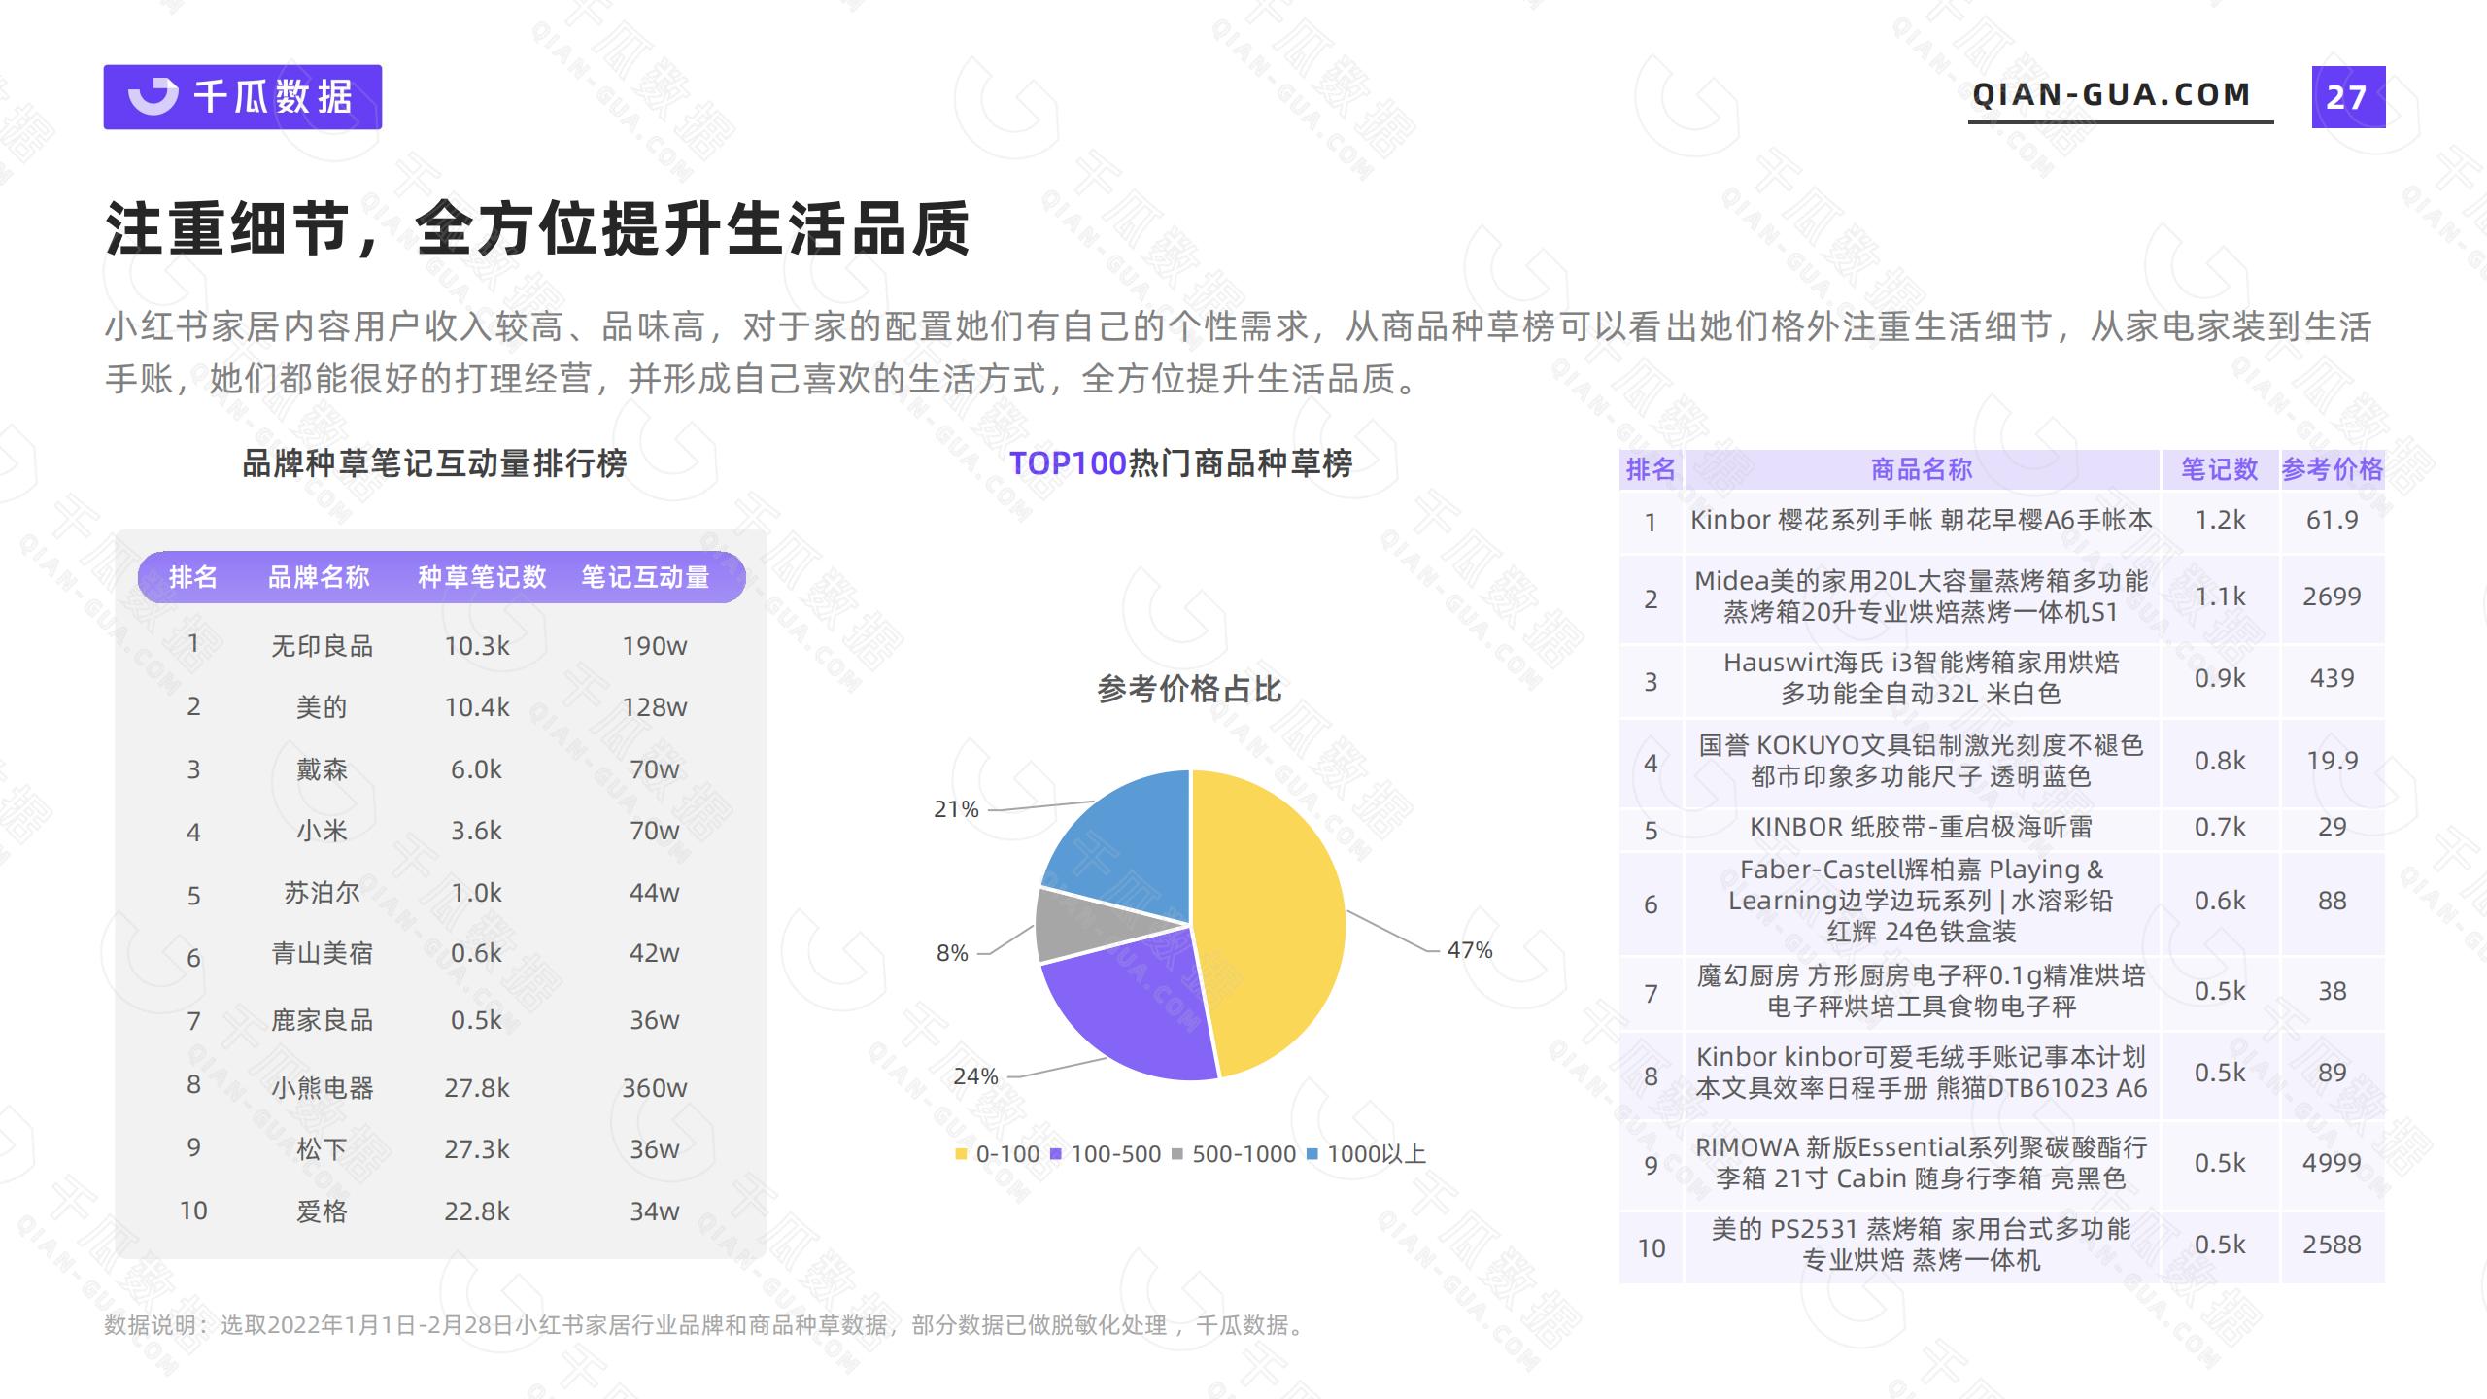Click the 种草笔记数 column header
The height and width of the screenshot is (1399, 2487).
(x=482, y=577)
